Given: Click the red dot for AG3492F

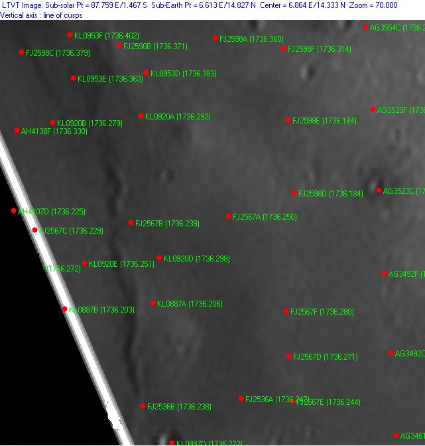Looking at the screenshot, I should tap(385, 273).
